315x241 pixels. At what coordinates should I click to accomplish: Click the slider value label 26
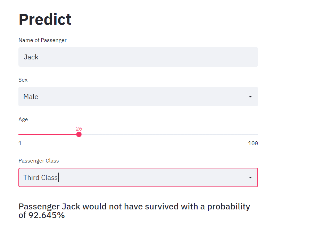point(79,129)
